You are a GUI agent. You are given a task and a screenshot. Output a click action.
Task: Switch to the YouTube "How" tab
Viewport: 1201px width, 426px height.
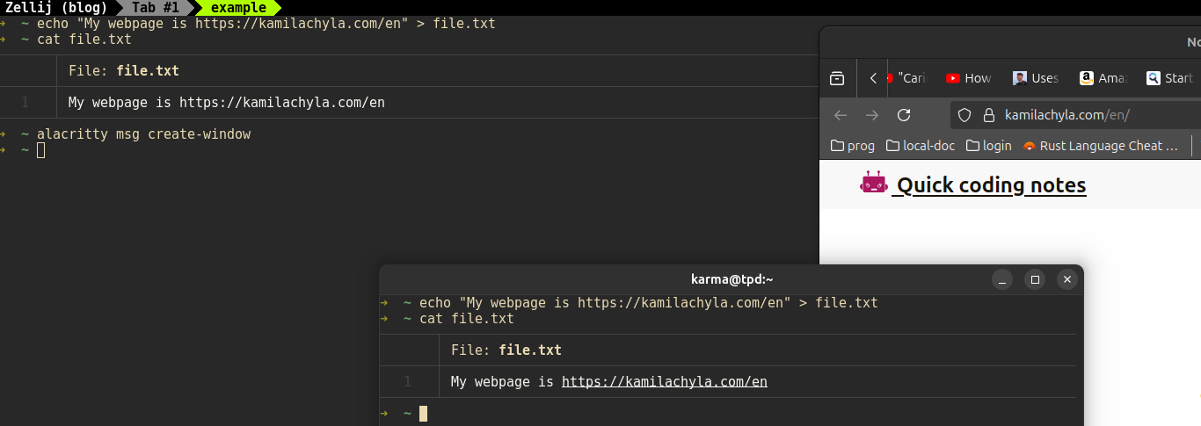(968, 78)
